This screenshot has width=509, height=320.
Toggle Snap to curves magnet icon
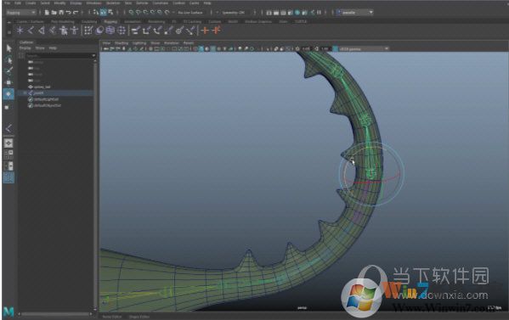[x=138, y=13]
